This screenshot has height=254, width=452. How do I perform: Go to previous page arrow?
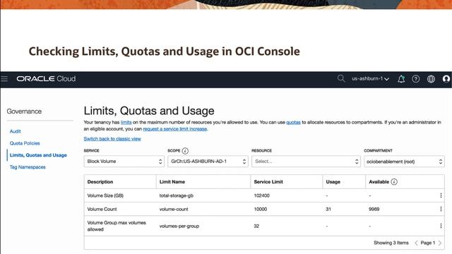416,243
